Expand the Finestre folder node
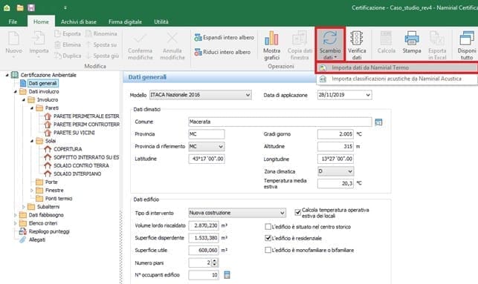478x284 pixels. click(x=32, y=191)
